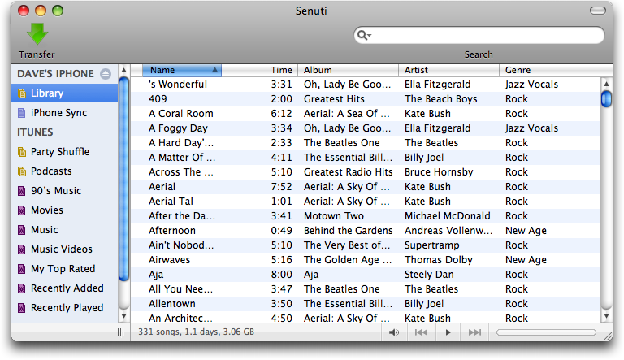Select the song Allentown

pos(366,304)
